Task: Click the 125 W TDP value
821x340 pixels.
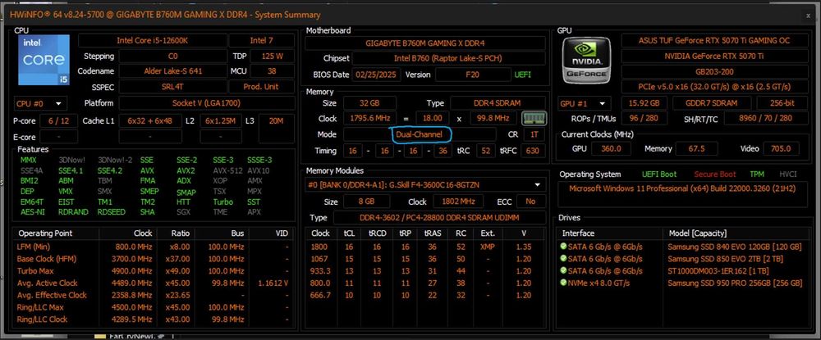Action: pos(273,56)
